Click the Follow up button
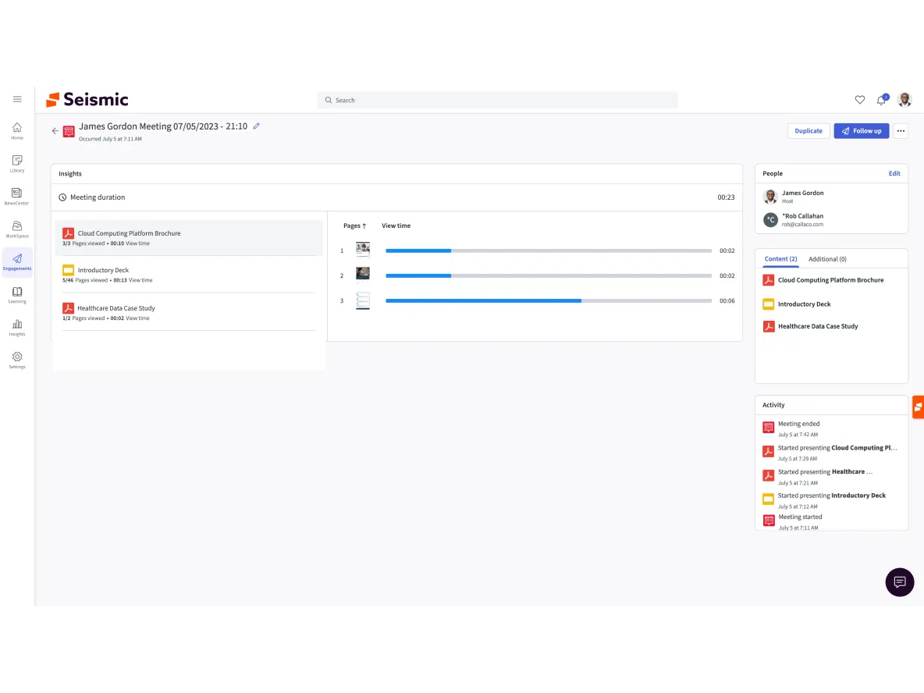Viewport: 924px width, 693px height. 861,131
